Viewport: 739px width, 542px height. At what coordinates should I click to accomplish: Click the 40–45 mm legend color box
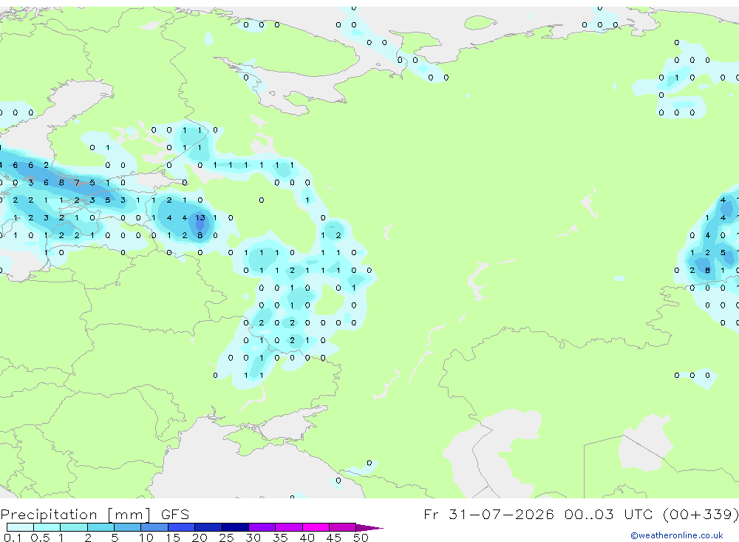(x=316, y=527)
